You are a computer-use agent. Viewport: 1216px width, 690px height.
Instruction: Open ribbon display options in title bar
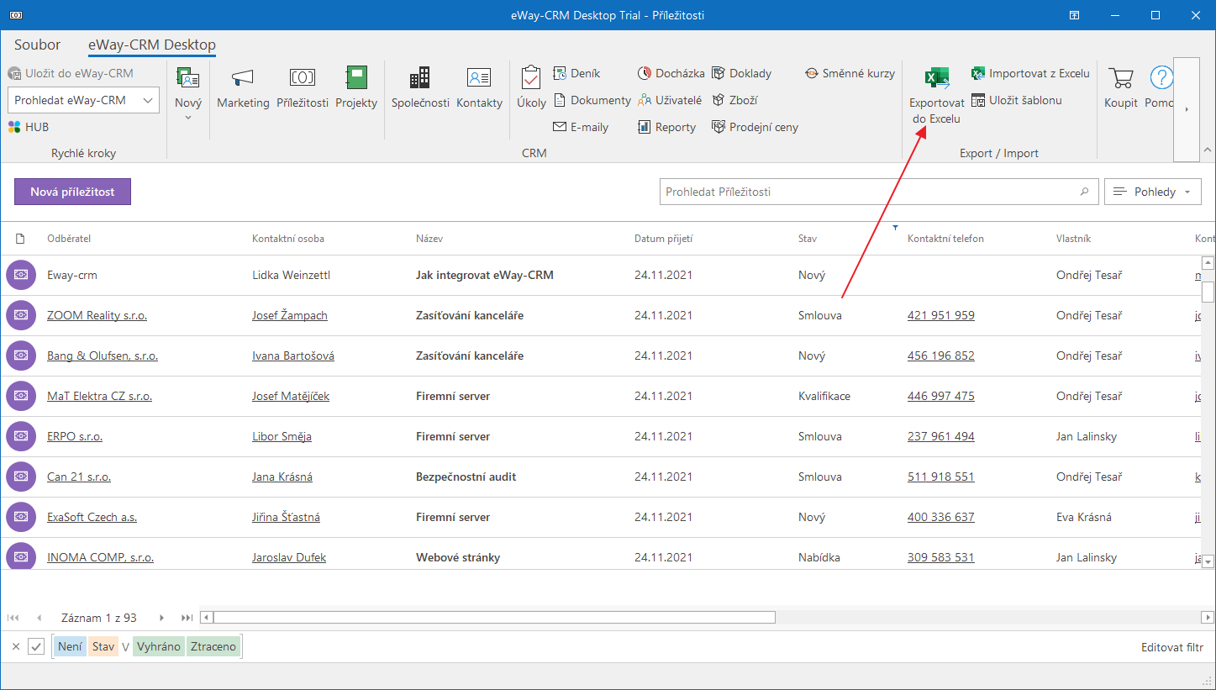pyautogui.click(x=1075, y=15)
